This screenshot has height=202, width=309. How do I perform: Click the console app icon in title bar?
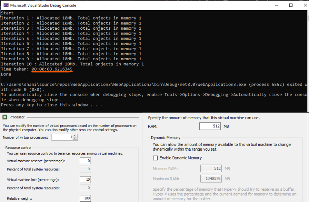[5, 5]
